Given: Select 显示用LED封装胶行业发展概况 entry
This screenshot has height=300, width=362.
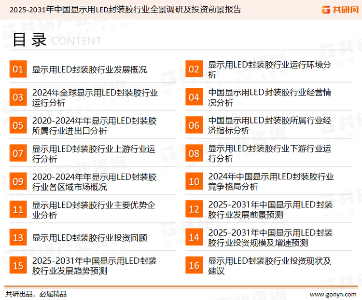Looking at the screenshot, I should [x=90, y=69].
